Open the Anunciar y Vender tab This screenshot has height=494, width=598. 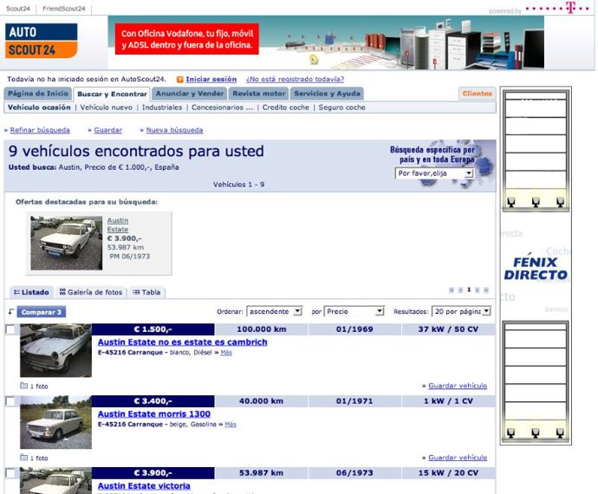click(190, 94)
